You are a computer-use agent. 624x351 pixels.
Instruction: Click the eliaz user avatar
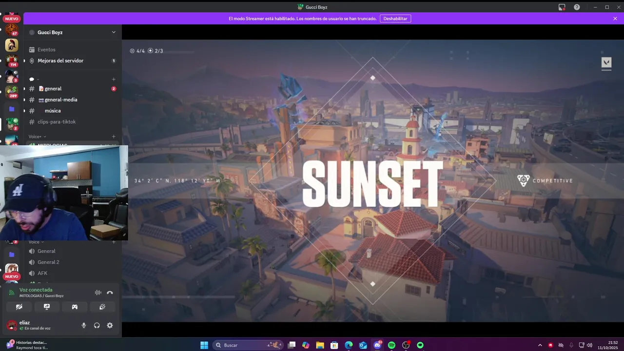click(x=12, y=325)
